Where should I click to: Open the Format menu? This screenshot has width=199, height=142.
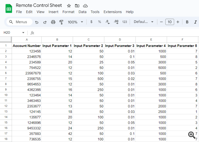point(68,12)
